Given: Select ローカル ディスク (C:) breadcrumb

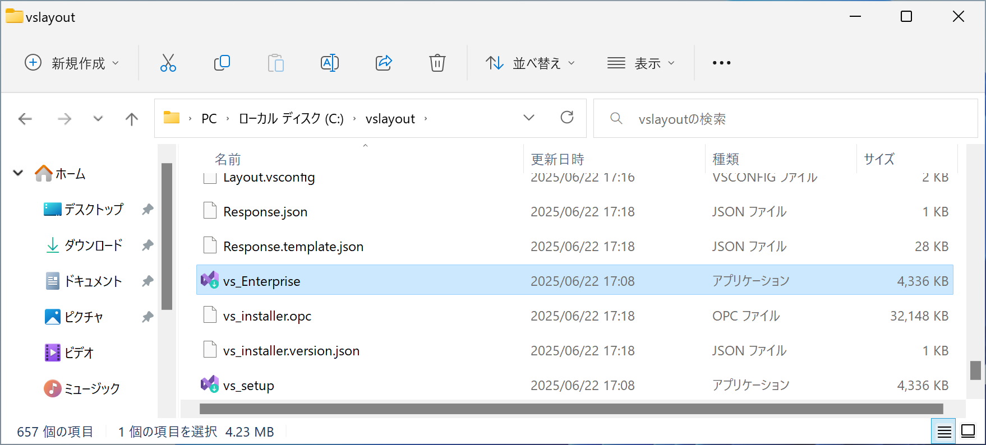Looking at the screenshot, I should pos(291,119).
